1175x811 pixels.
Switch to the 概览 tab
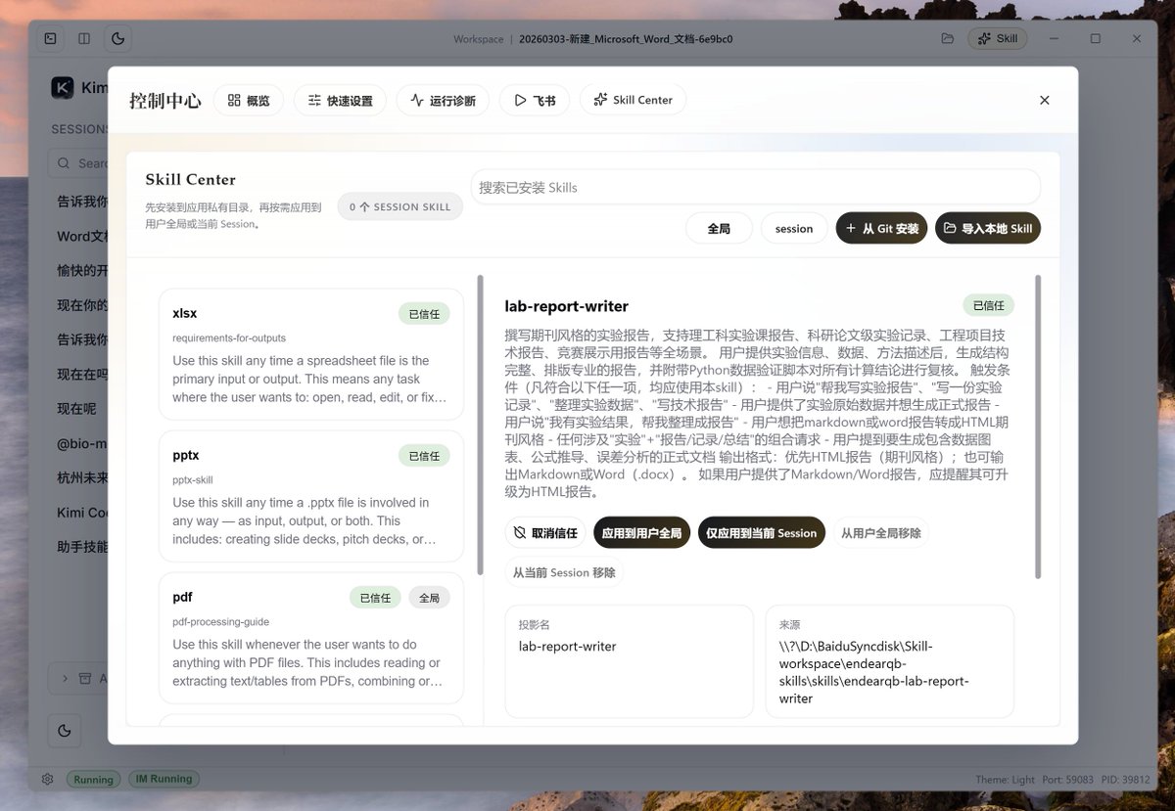[249, 100]
